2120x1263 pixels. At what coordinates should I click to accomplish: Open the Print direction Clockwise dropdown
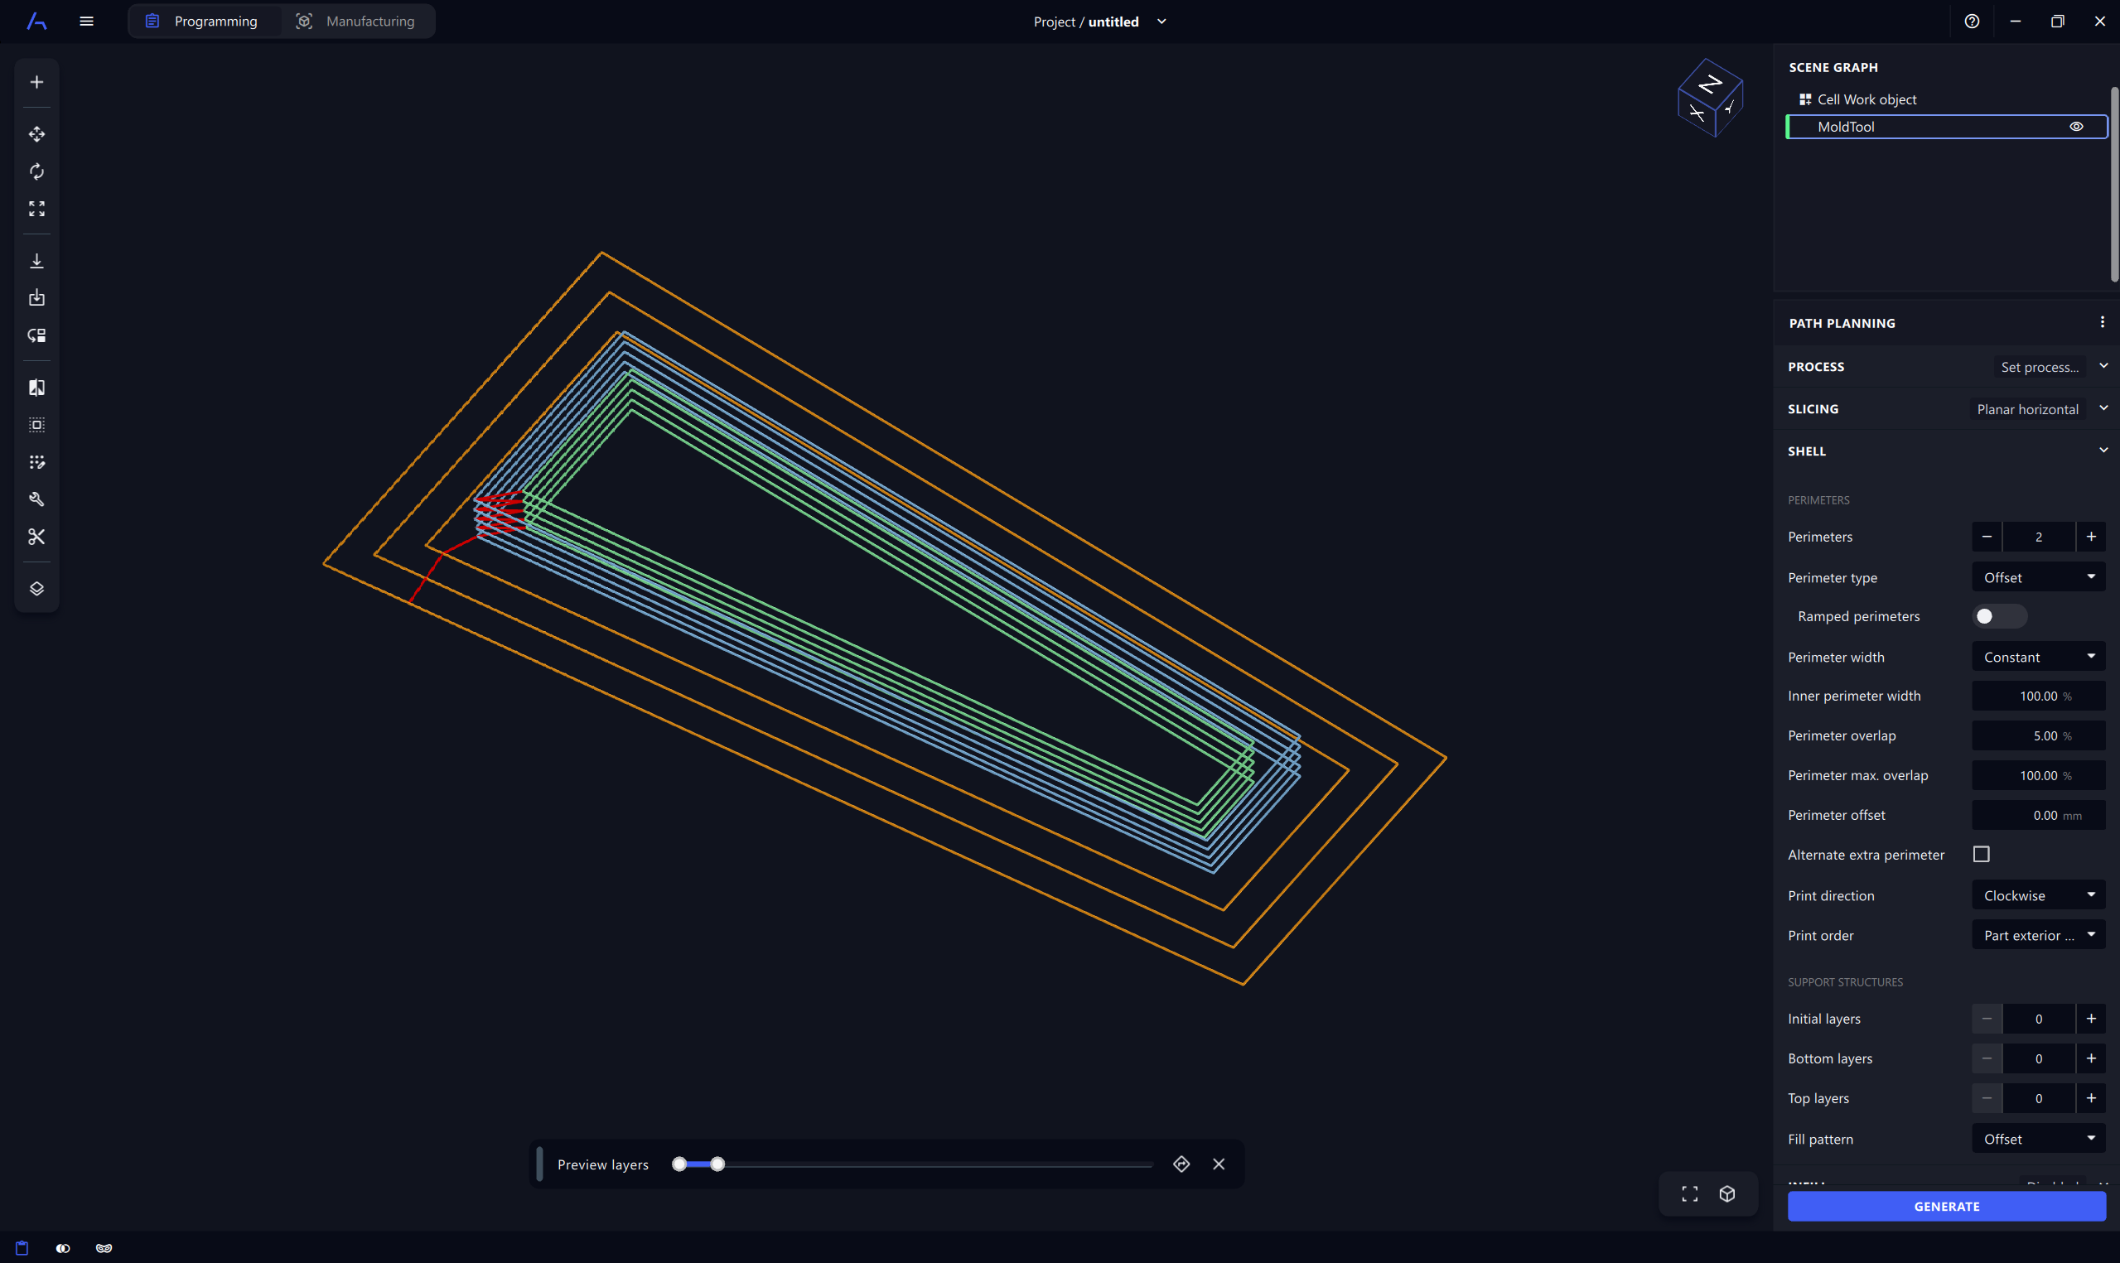(x=2038, y=895)
